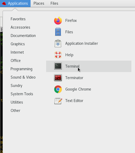Open the Help lifebuoy icon
The height and width of the screenshot is (153, 135).
pyautogui.click(x=58, y=55)
